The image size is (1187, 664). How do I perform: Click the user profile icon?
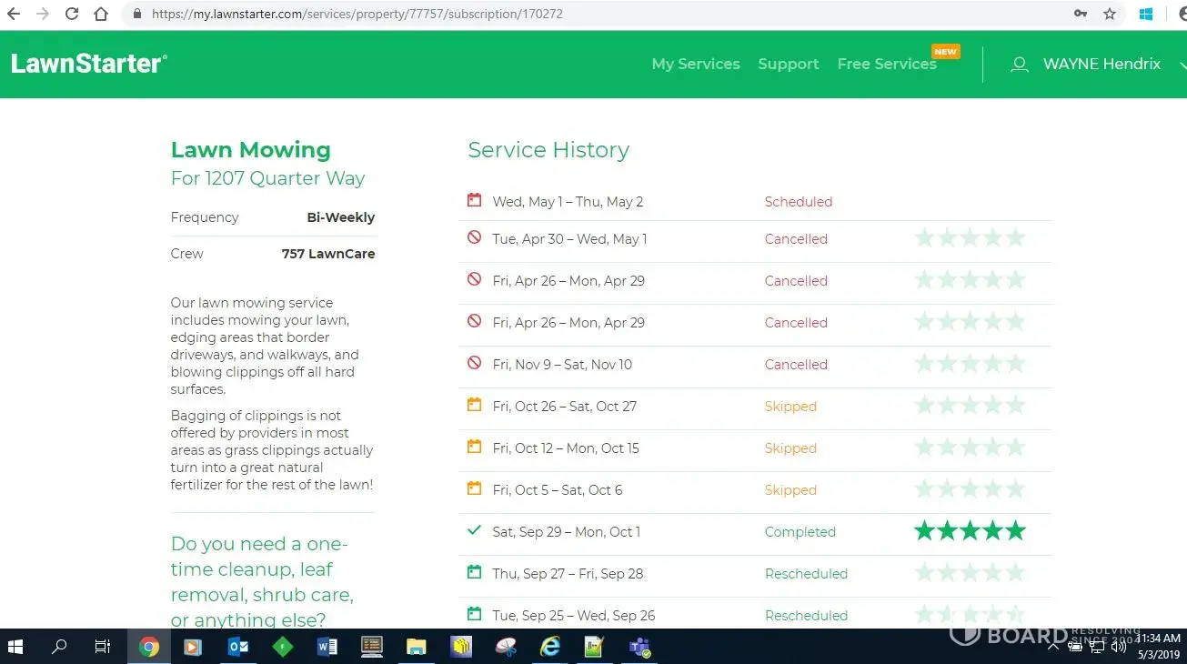[x=1020, y=65]
